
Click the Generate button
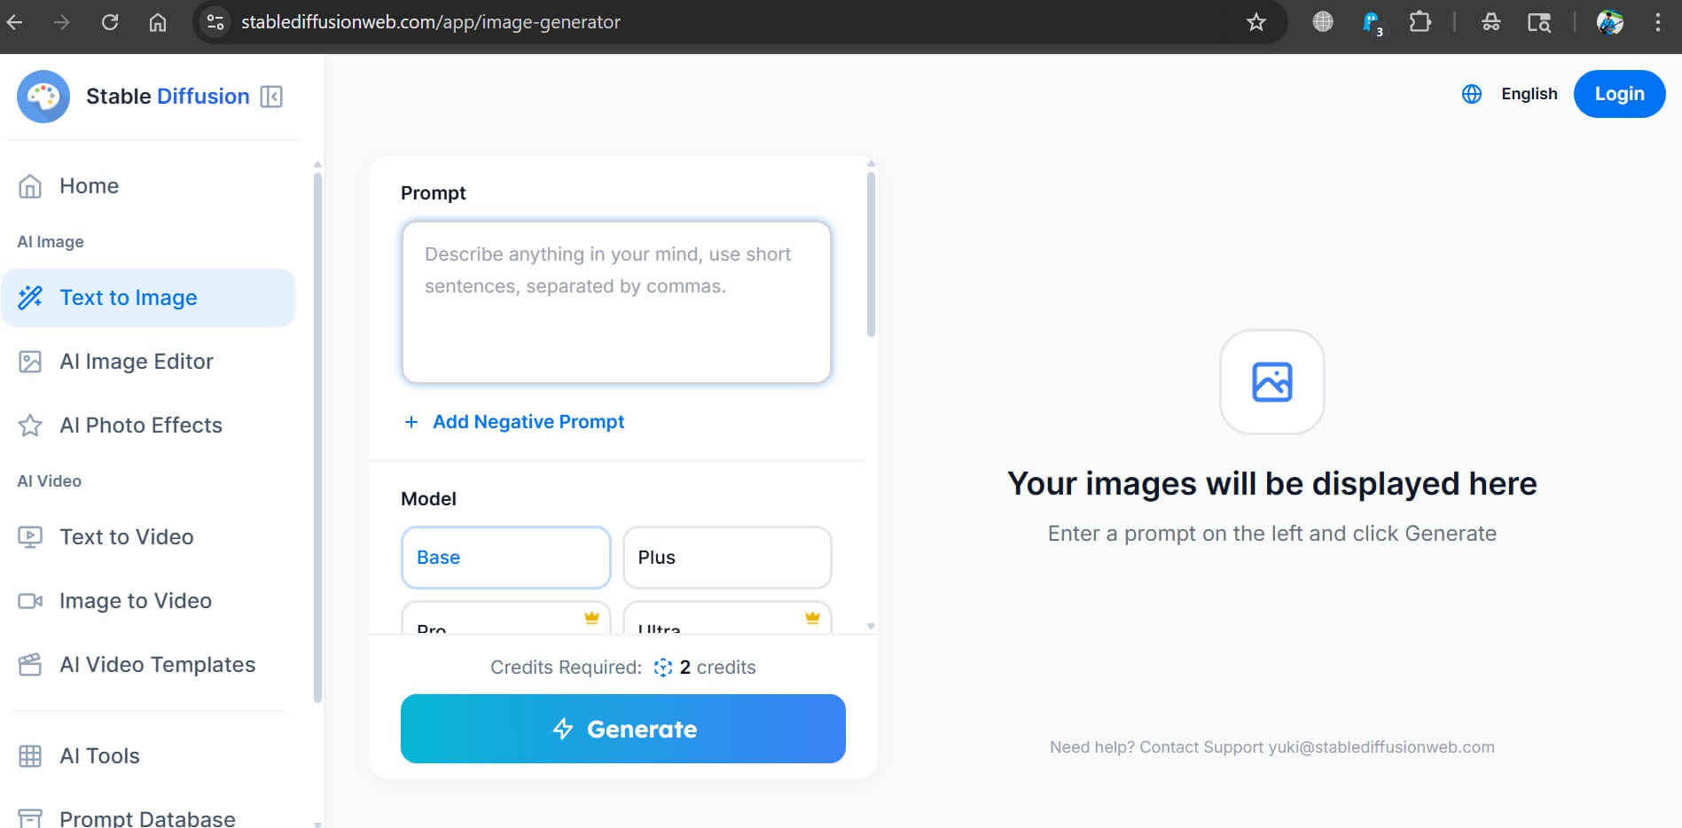pyautogui.click(x=622, y=729)
